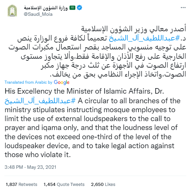This screenshot has height=189, width=189.
Task: Click the 'external loudspeakers' translated line
Action: click(x=88, y=119)
